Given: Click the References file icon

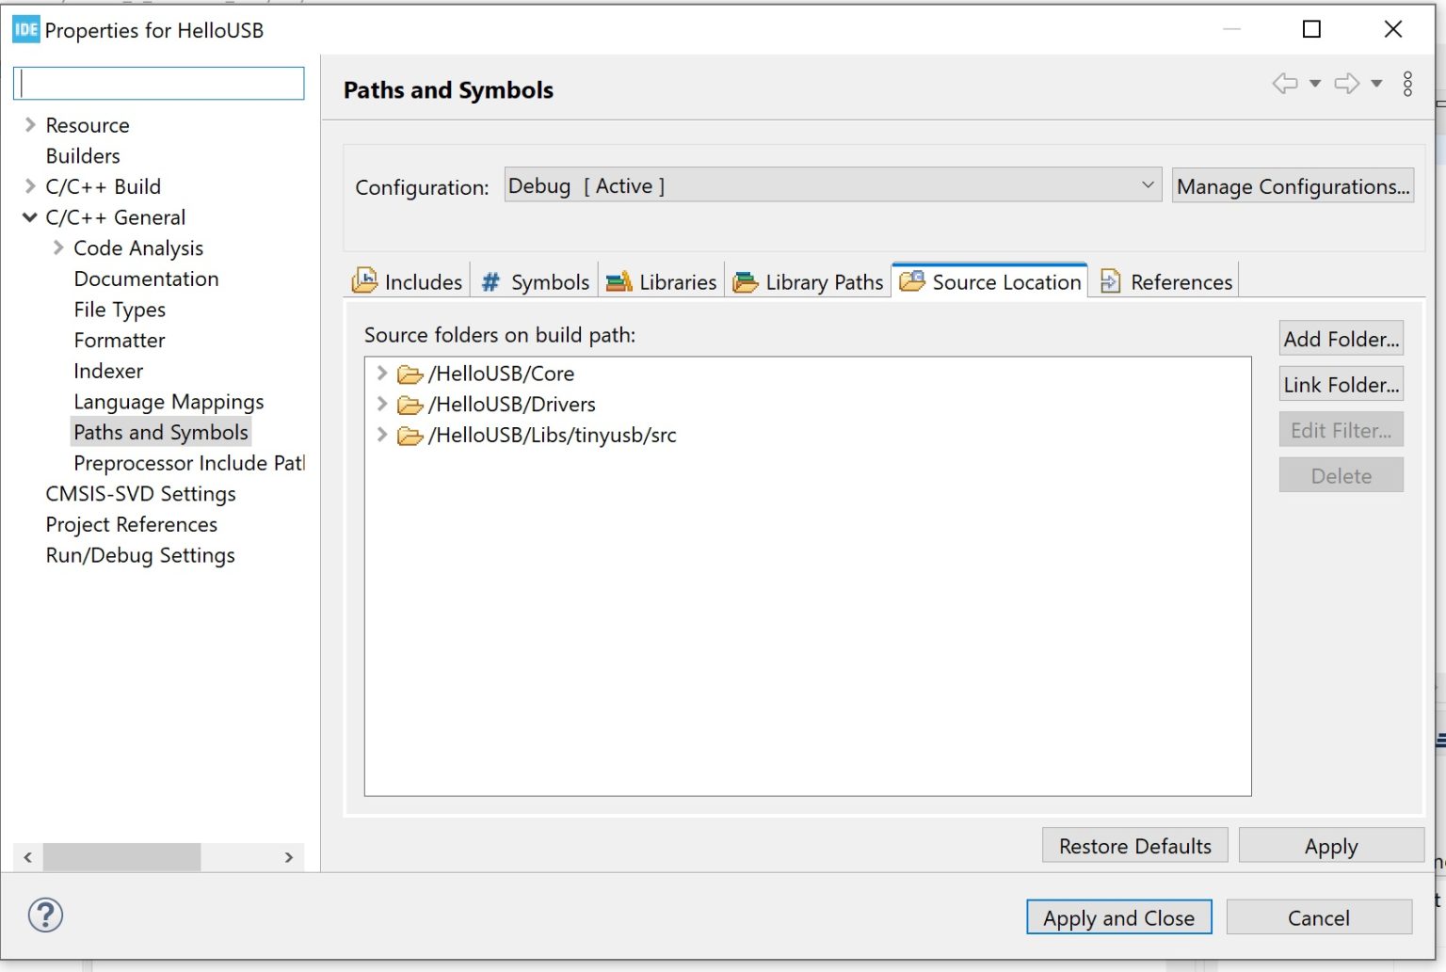Looking at the screenshot, I should click(x=1110, y=280).
